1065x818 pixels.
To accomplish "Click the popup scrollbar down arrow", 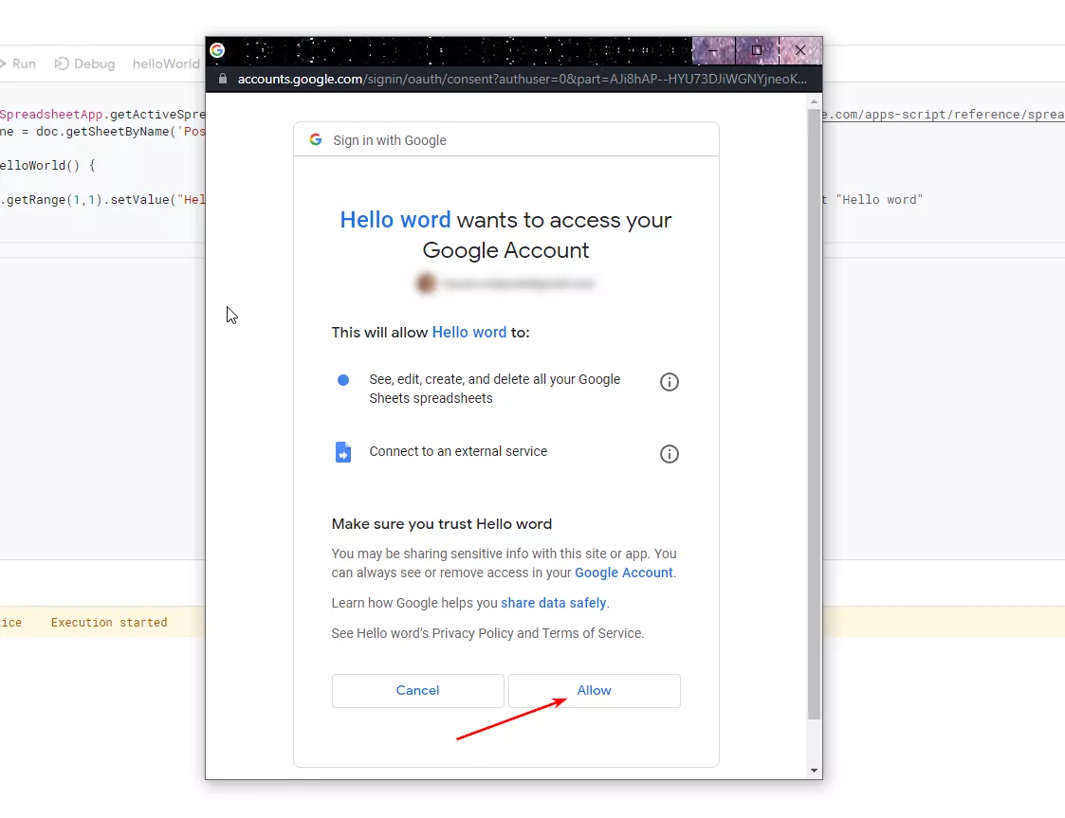I will (x=814, y=771).
